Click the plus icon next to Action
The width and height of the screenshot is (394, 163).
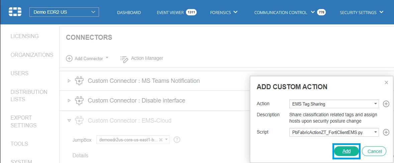click(x=386, y=104)
